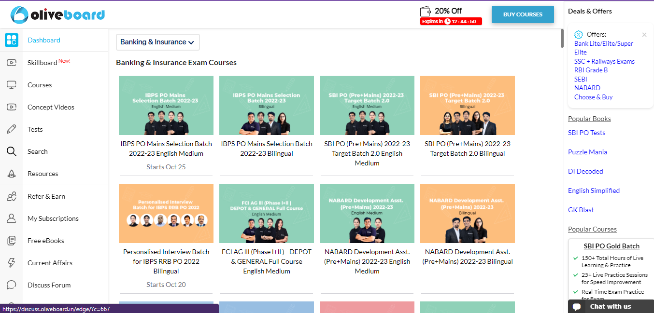Click the GK Blast link
The width and height of the screenshot is (654, 313).
tap(581, 210)
